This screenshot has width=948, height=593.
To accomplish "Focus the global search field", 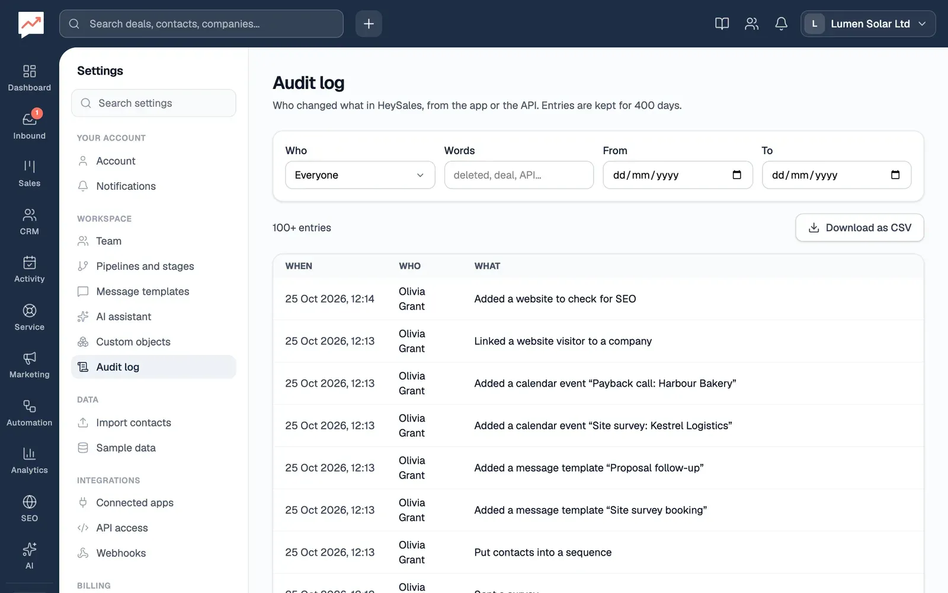I will click(x=201, y=24).
